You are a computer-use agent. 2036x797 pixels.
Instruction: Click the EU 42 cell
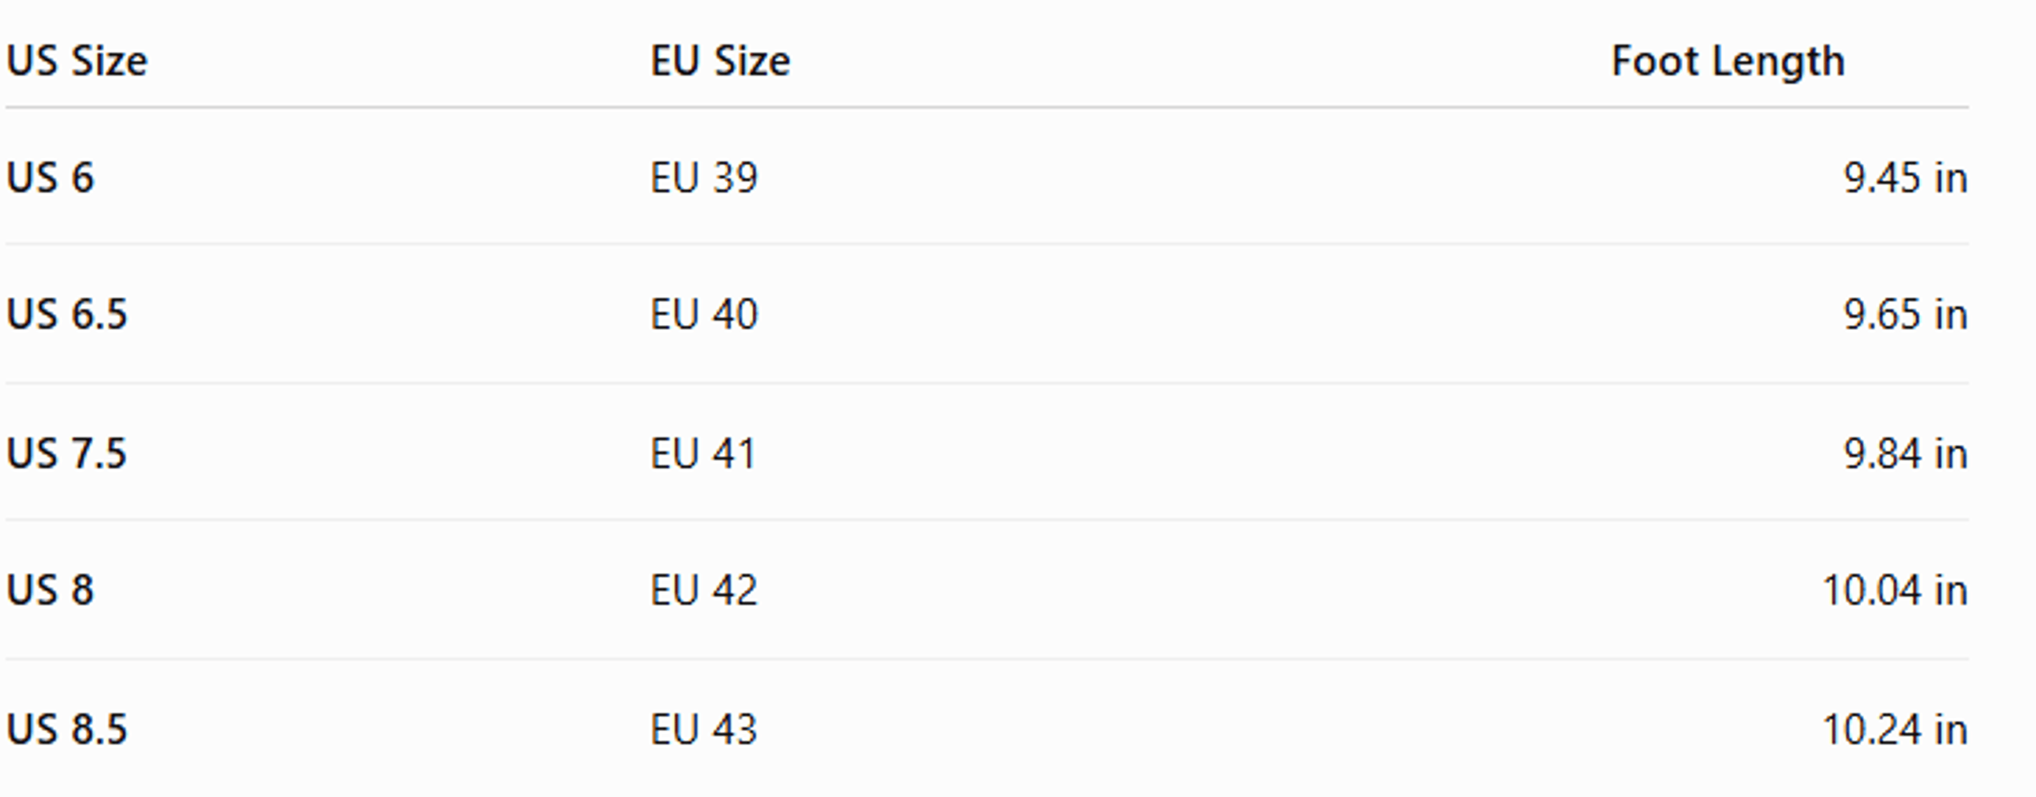704,590
